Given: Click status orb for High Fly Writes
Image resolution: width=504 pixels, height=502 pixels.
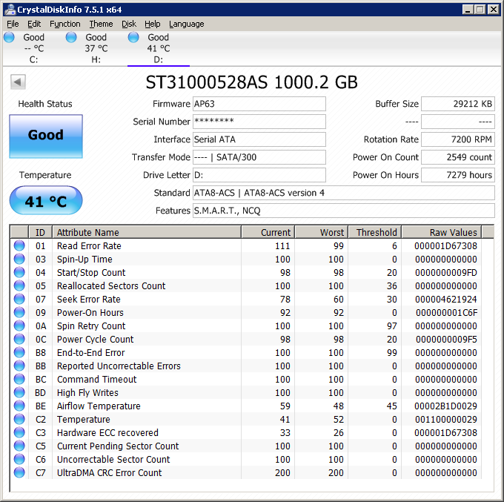Looking at the screenshot, I should click(x=19, y=393).
